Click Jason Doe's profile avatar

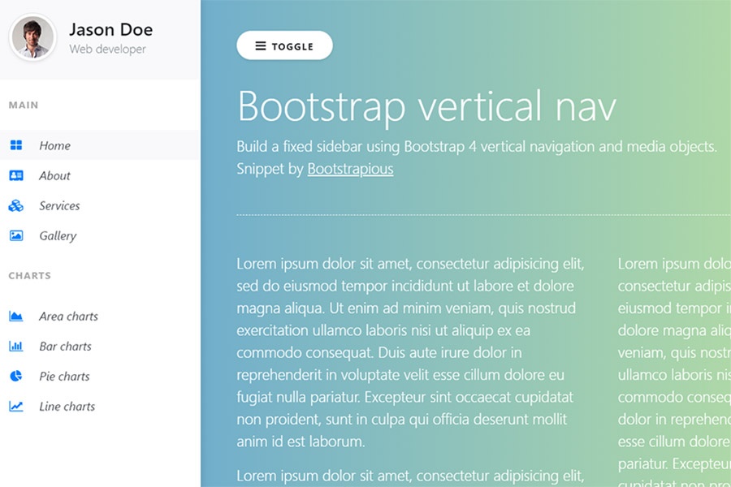pyautogui.click(x=32, y=37)
